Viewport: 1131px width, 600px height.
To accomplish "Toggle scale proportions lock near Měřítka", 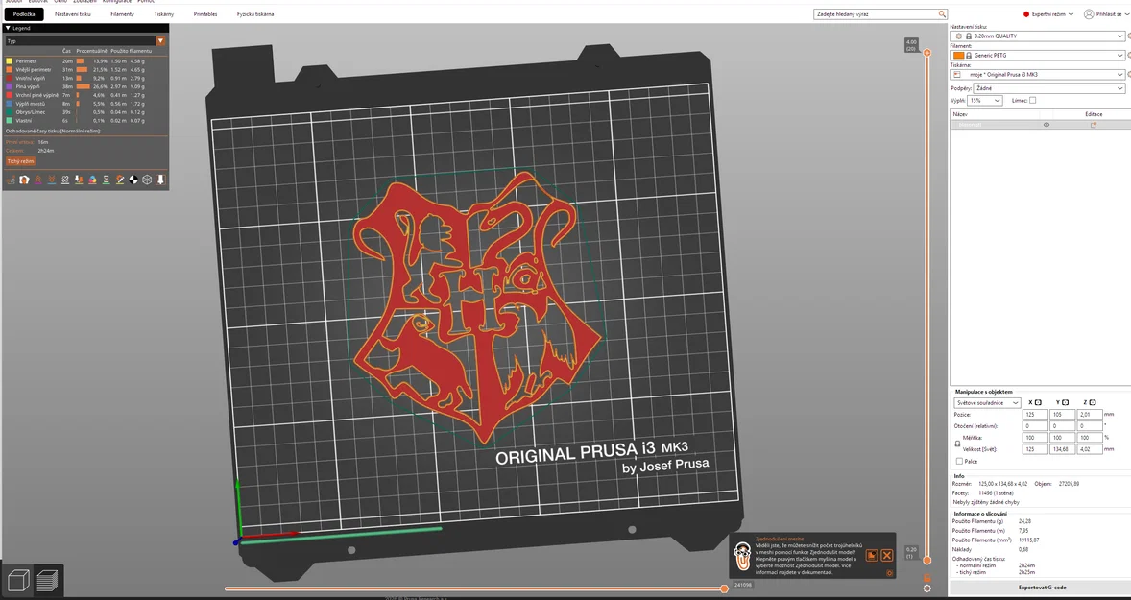I will [x=957, y=444].
